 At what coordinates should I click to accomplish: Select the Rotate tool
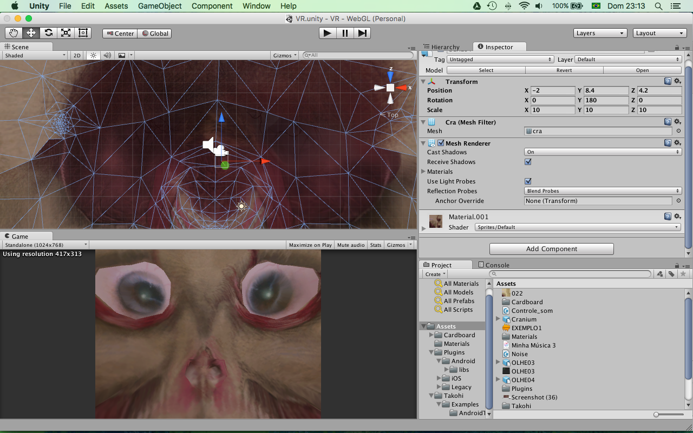point(48,33)
